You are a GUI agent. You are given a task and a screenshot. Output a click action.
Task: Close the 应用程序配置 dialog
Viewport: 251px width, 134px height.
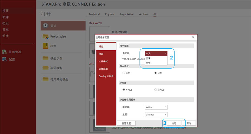click(193, 37)
